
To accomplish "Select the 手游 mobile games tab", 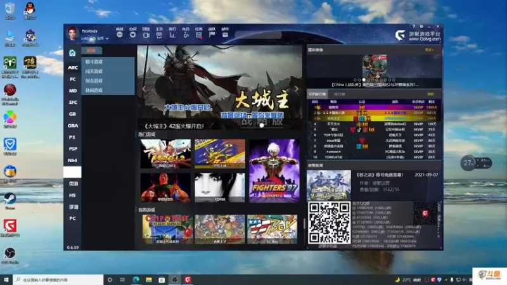I will [x=72, y=207].
